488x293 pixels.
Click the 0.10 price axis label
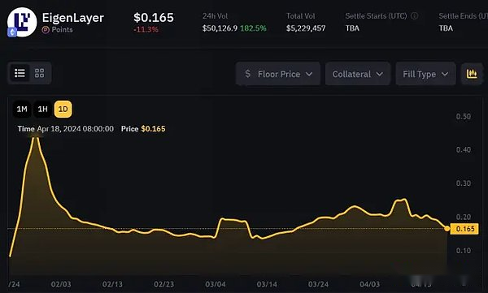click(464, 251)
